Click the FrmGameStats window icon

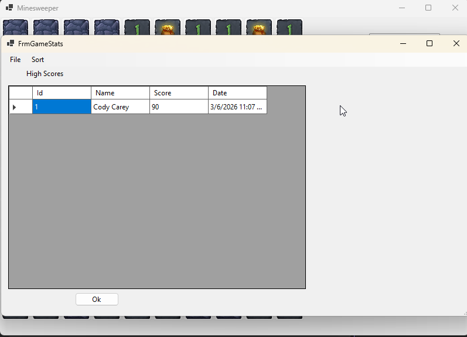click(x=11, y=43)
